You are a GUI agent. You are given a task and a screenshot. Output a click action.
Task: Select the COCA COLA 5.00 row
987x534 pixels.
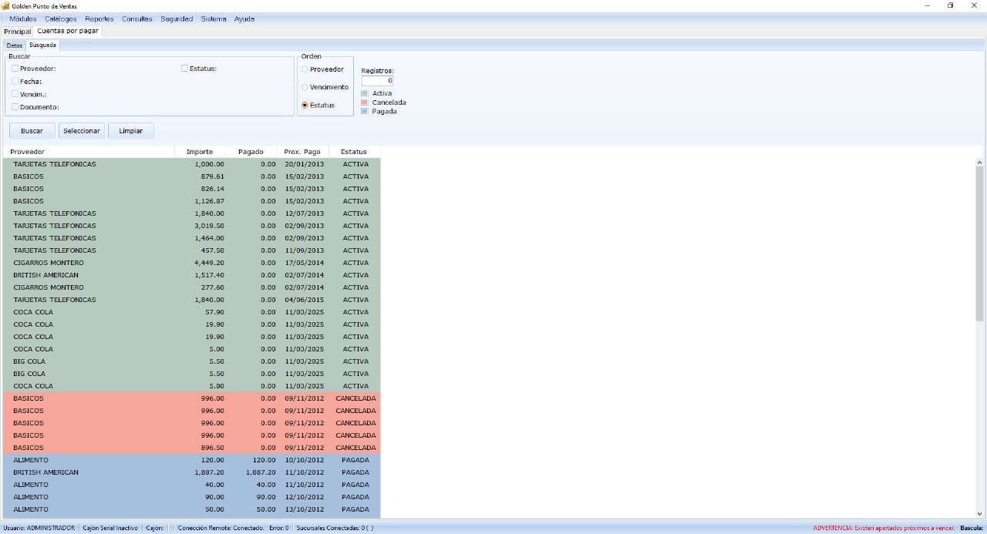point(192,349)
